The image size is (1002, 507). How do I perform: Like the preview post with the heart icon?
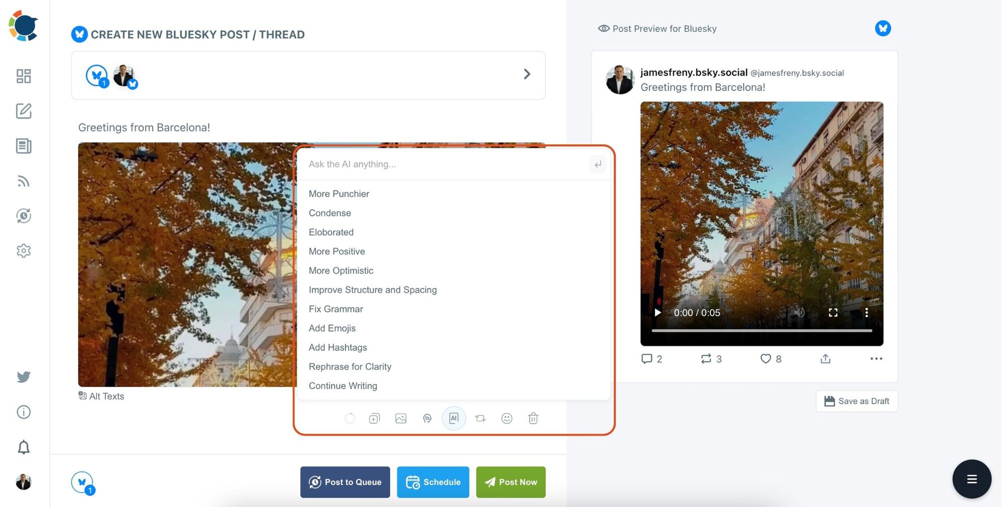(766, 359)
